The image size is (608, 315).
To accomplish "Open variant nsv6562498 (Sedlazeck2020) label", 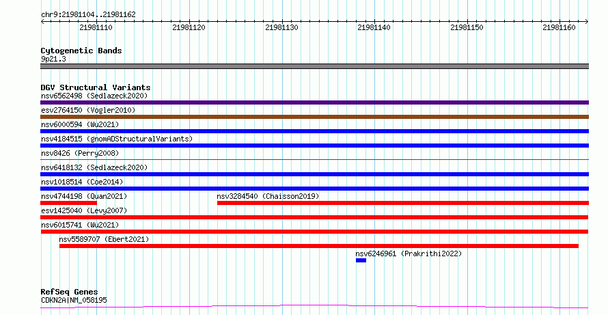I will (94, 96).
